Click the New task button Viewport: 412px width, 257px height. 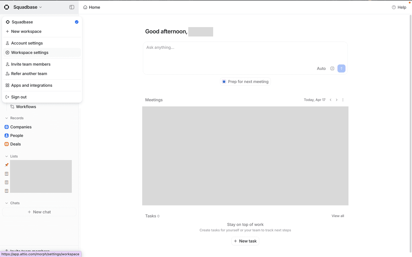tap(245, 241)
